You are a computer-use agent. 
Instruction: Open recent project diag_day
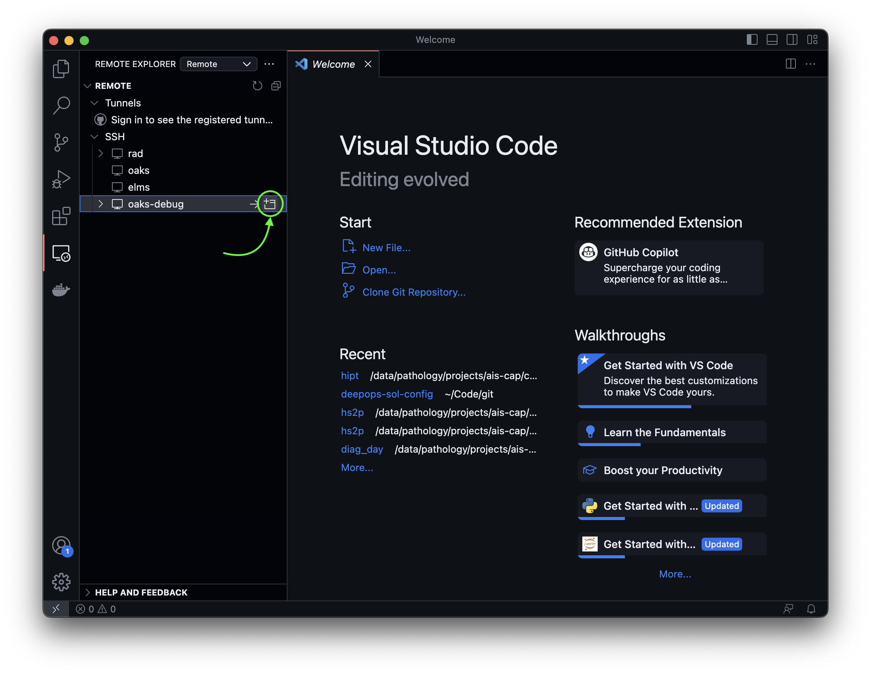[362, 449]
